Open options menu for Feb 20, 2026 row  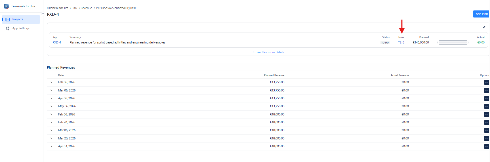coord(487,122)
